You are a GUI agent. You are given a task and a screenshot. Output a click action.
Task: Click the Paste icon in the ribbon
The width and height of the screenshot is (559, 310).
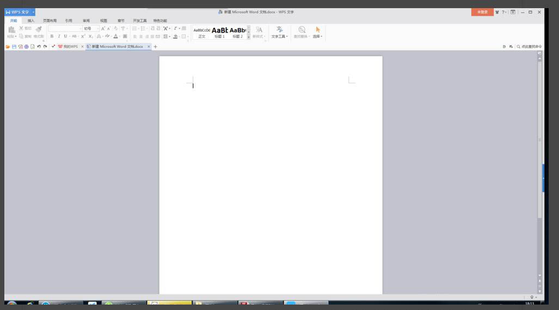(11, 29)
